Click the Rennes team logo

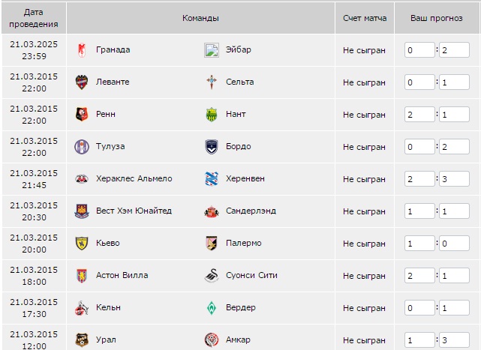point(82,115)
